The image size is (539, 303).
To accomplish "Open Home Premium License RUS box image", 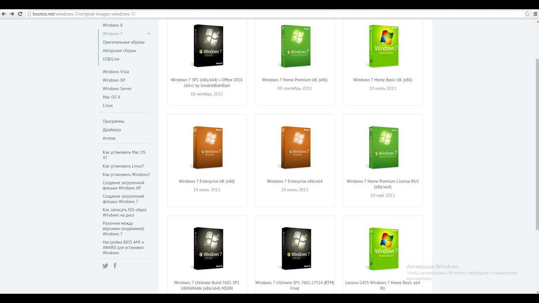I will pos(383,147).
